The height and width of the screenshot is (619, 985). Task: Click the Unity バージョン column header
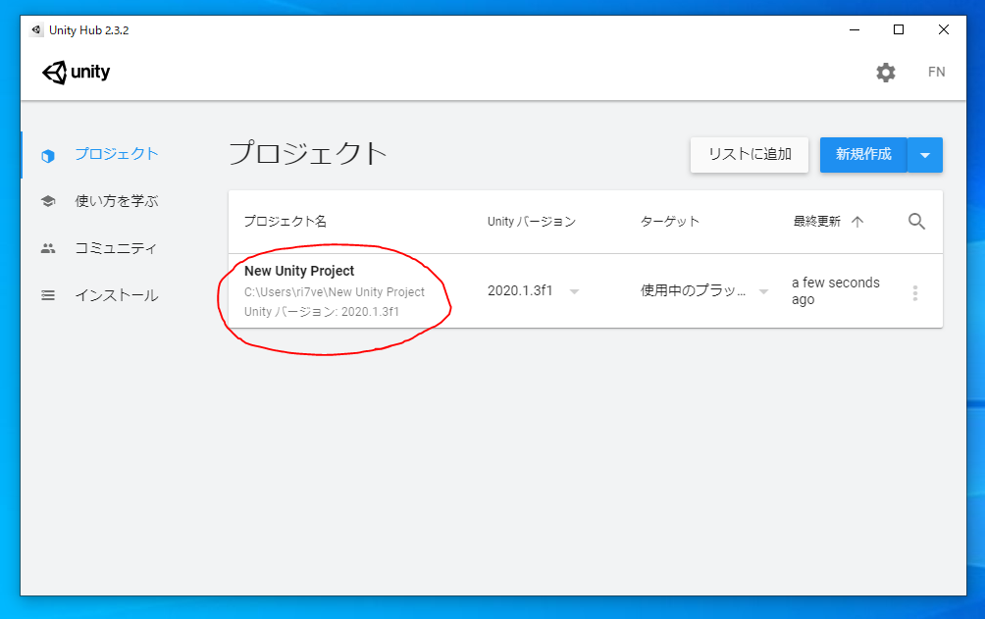tap(532, 221)
